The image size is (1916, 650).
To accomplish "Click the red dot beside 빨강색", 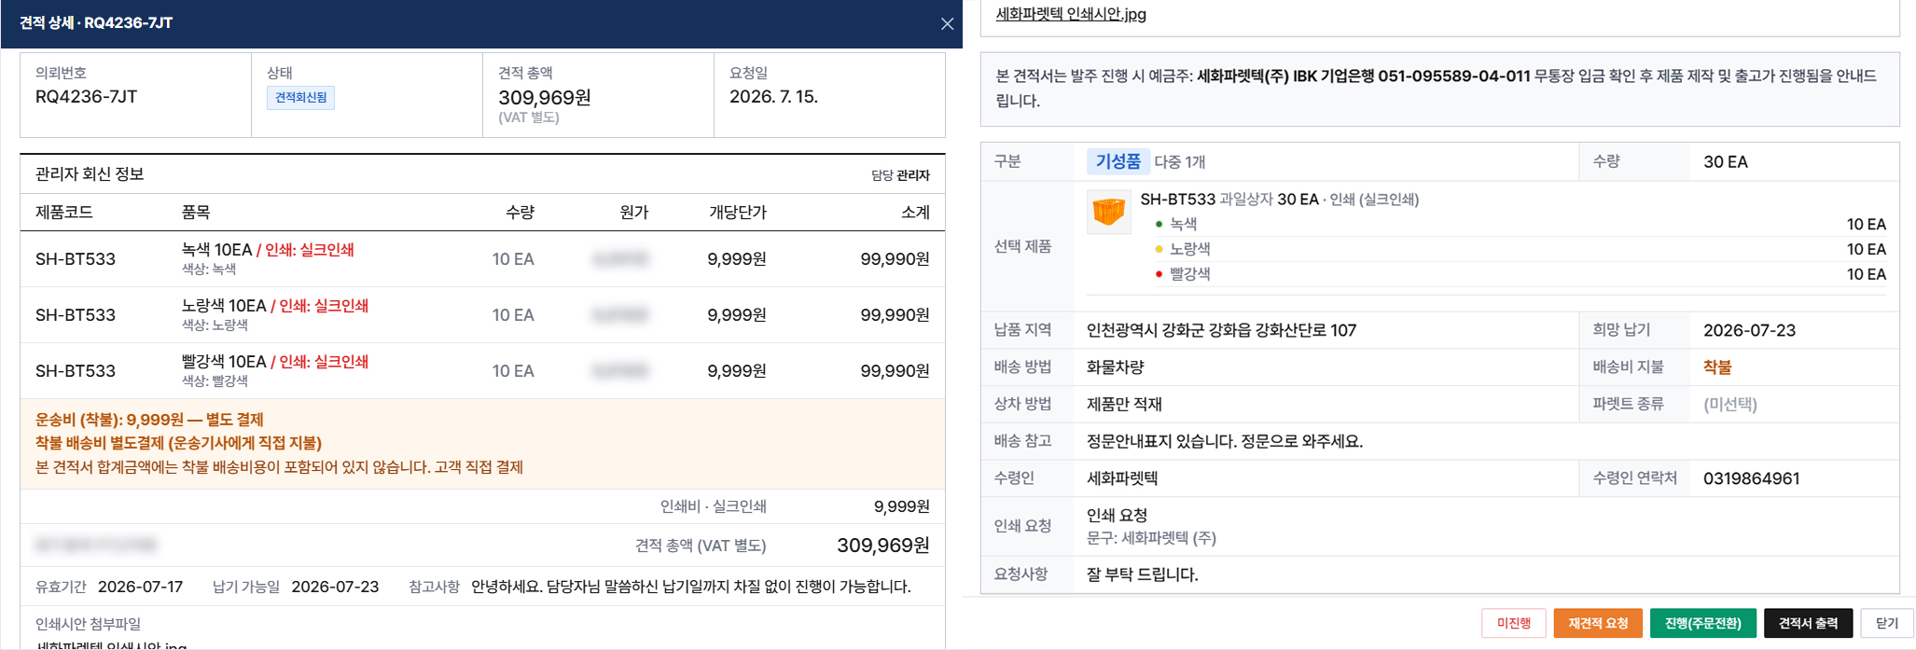I will [1159, 274].
